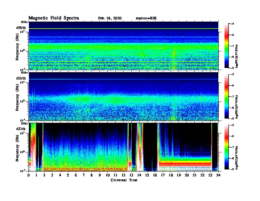This screenshot has height=201, width=260.
Task: Click hour 19 on the Universal Time axis
Action: 179,175
